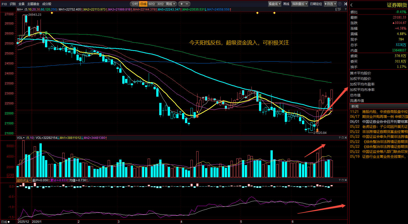Screen dimensions: 408x224
Task: Open news 非法跨境证券期货基金经营相
Action: click(x=379, y=132)
